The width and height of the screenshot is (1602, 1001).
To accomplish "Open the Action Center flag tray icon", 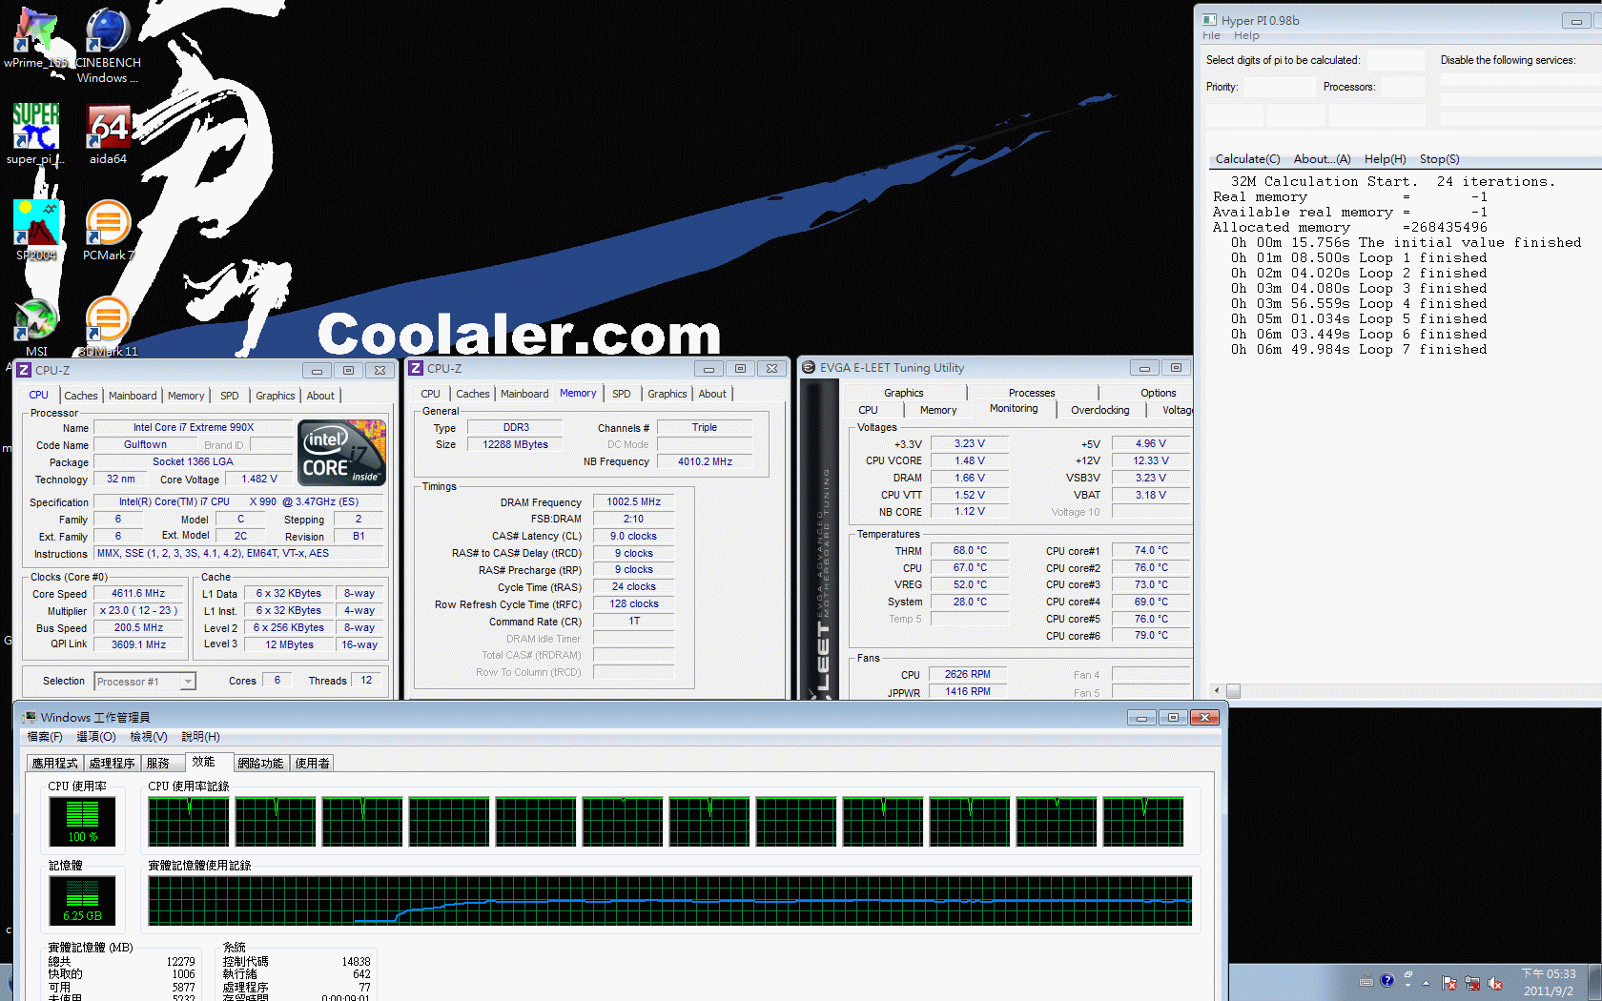I will (1449, 983).
